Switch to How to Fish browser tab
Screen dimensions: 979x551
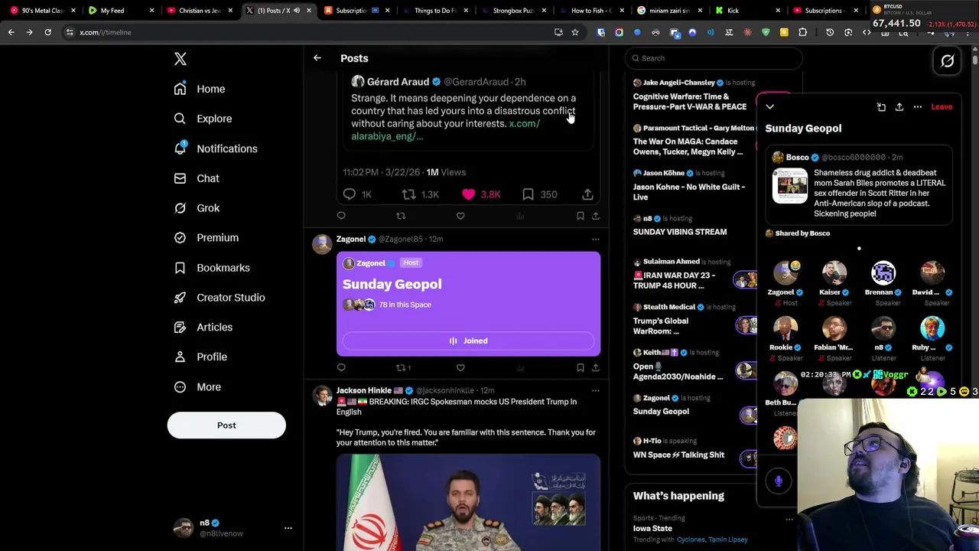point(590,11)
